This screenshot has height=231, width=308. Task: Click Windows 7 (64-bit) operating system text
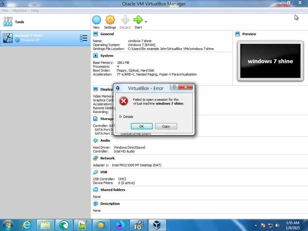point(142,45)
